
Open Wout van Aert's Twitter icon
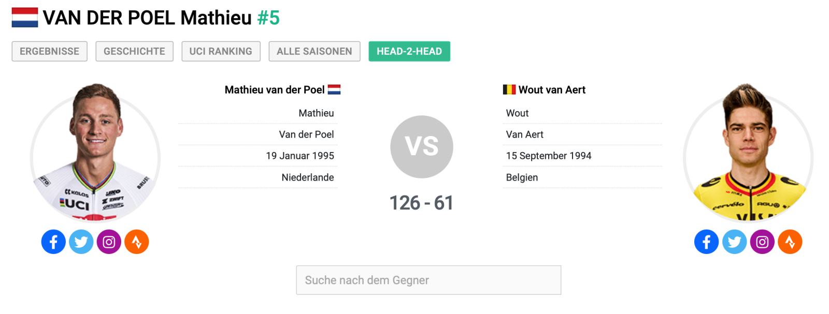(x=735, y=242)
